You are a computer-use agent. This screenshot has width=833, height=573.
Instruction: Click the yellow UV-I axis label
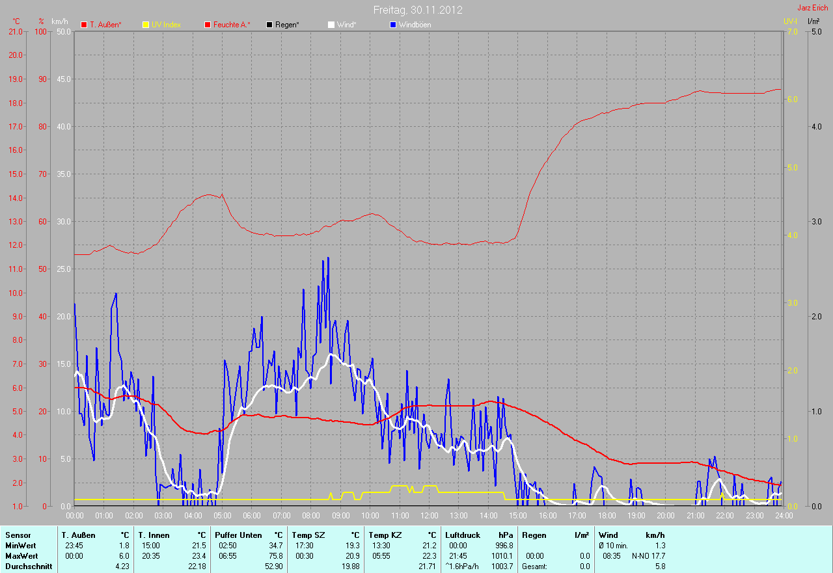790,21
